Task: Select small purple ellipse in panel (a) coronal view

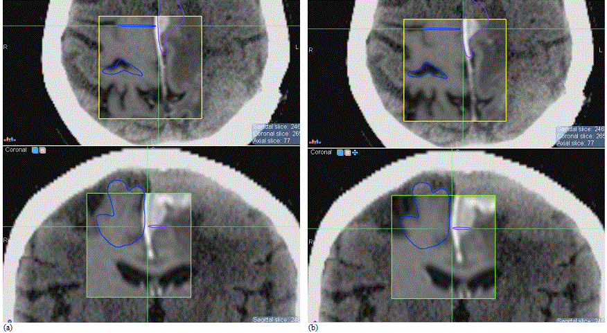Action: click(x=158, y=226)
